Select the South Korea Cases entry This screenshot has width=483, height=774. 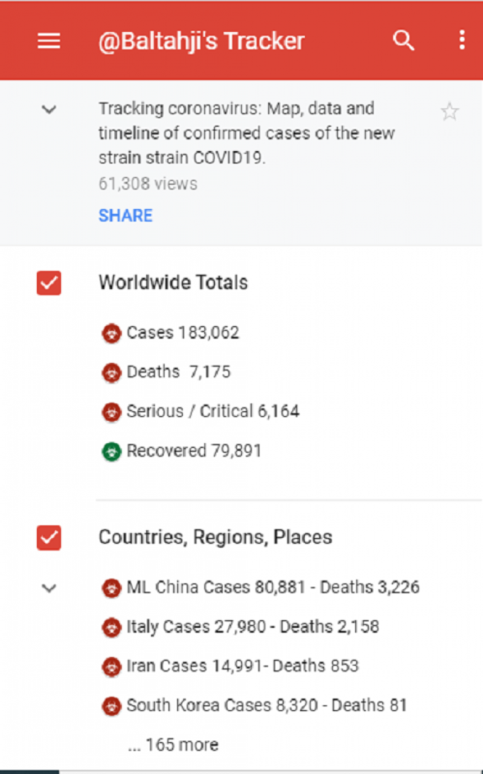[266, 705]
